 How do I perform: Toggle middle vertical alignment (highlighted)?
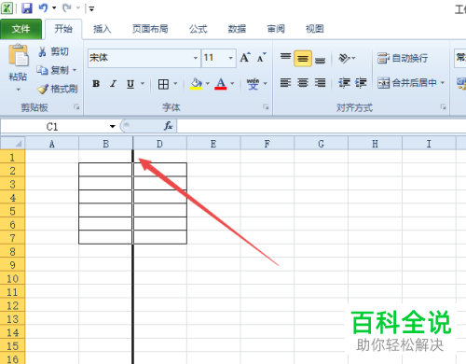point(303,58)
